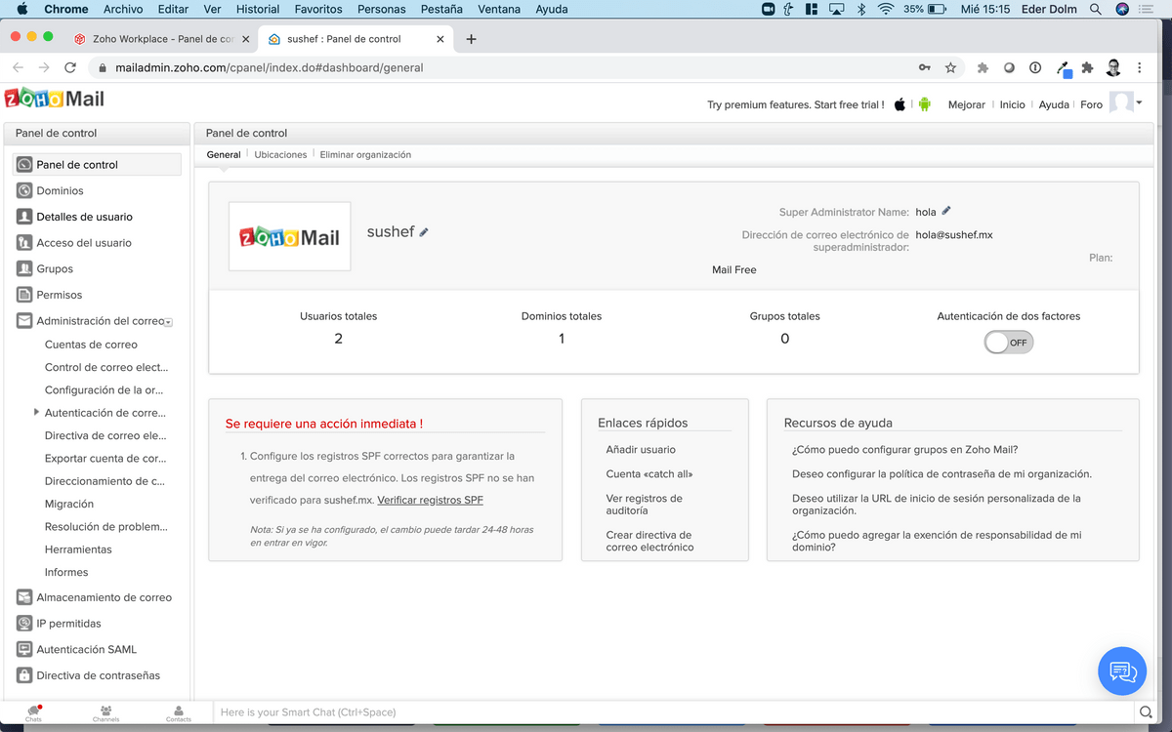The width and height of the screenshot is (1172, 732).
Task: Open the floating chat support button
Action: tap(1122, 671)
